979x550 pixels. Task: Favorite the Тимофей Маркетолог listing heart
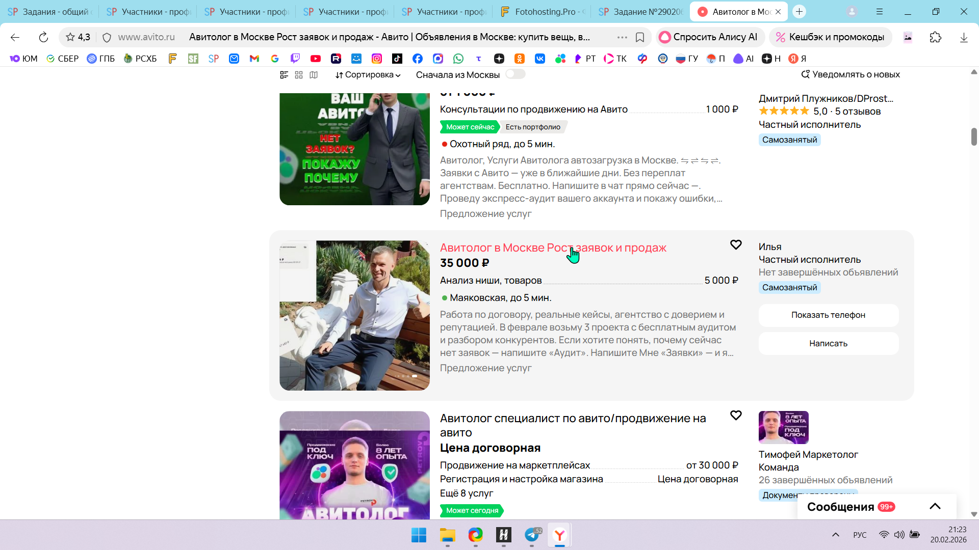pos(735,416)
